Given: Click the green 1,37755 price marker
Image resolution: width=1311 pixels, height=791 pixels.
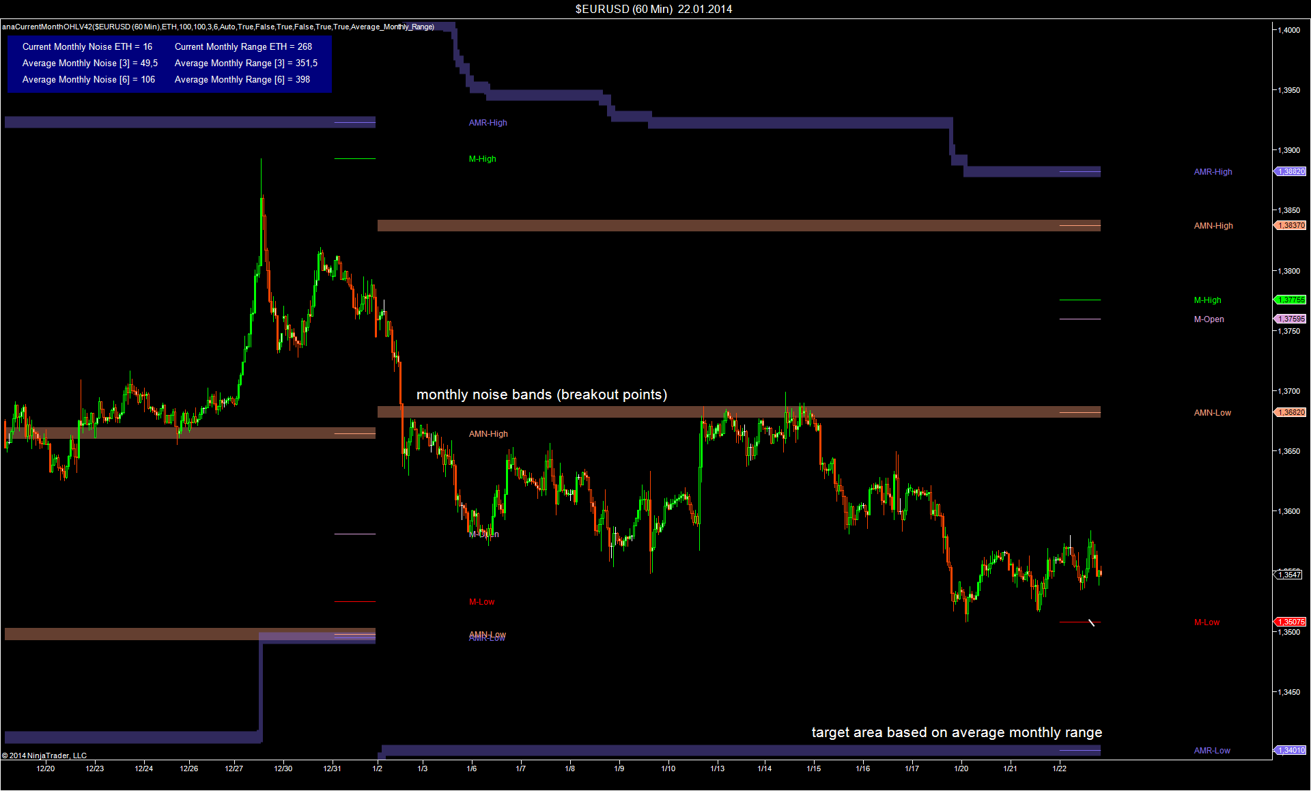Looking at the screenshot, I should [1291, 300].
